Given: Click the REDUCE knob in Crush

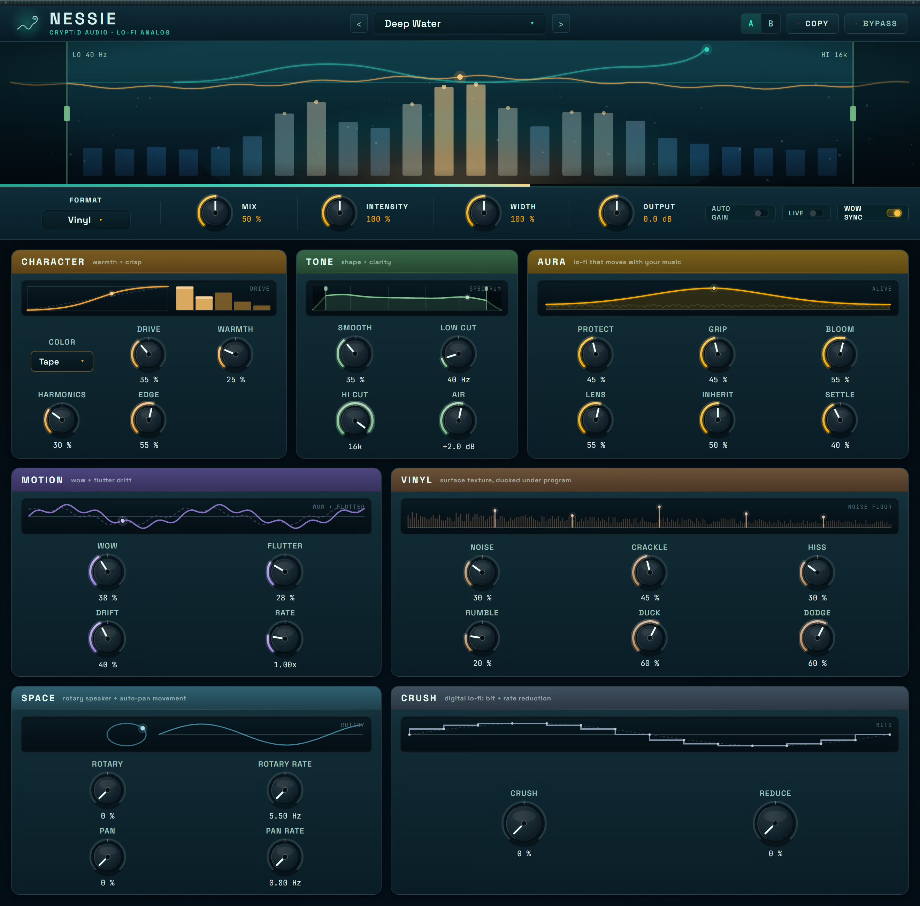Looking at the screenshot, I should (775, 823).
